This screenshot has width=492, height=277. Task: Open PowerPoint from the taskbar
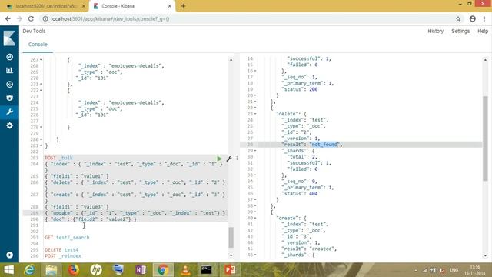229,270
